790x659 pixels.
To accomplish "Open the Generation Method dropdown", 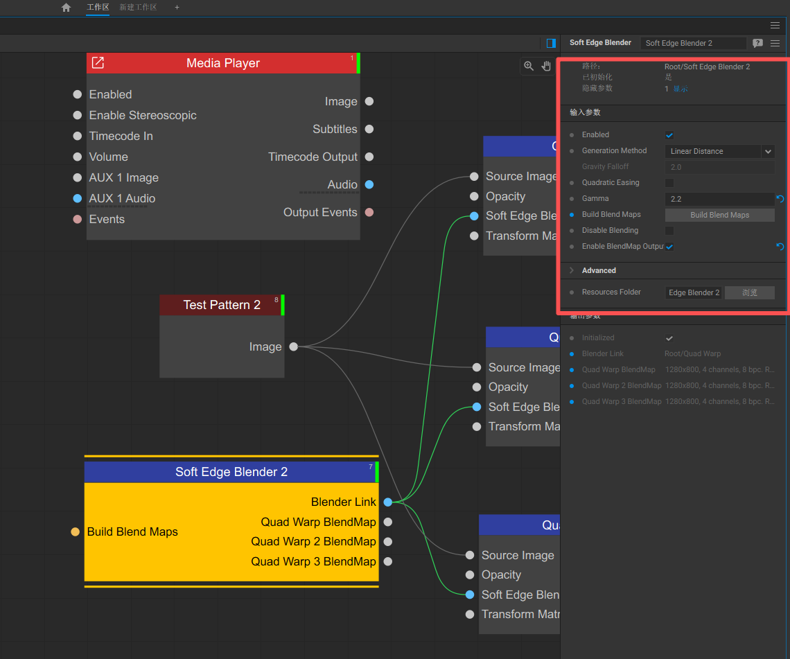I will (719, 151).
